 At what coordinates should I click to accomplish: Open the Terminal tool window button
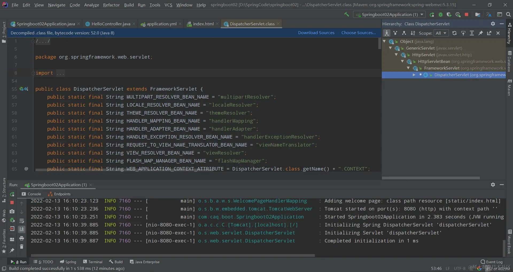(93, 262)
